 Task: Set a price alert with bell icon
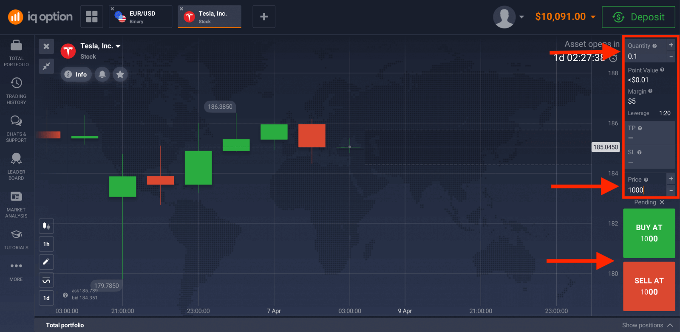102,74
